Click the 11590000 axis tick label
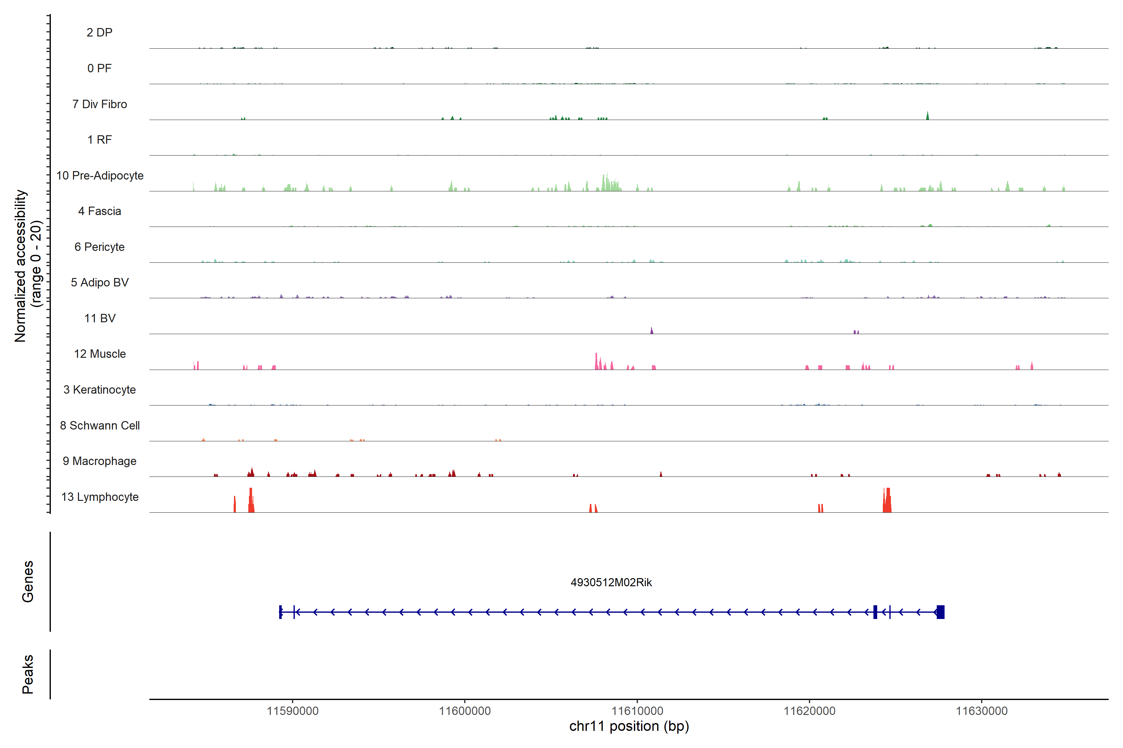 pos(292,711)
